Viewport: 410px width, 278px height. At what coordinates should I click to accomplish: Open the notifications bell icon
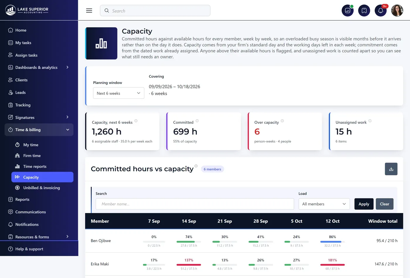[380, 11]
